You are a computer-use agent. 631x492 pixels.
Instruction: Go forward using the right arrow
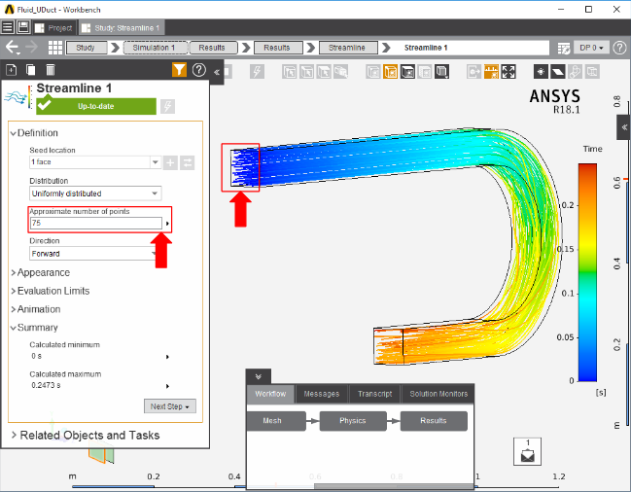(31, 47)
